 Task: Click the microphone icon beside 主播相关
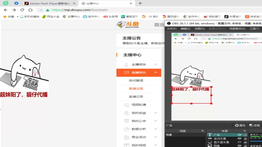[126, 65]
